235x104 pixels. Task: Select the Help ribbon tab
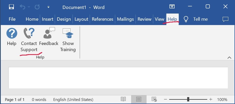(x=172, y=19)
